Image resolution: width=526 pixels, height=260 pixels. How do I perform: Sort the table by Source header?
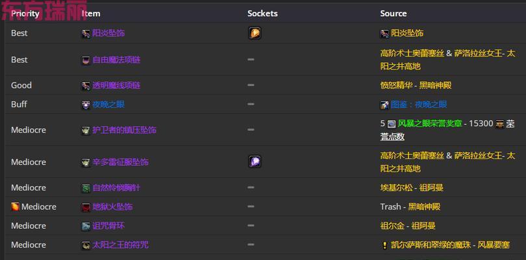click(393, 14)
